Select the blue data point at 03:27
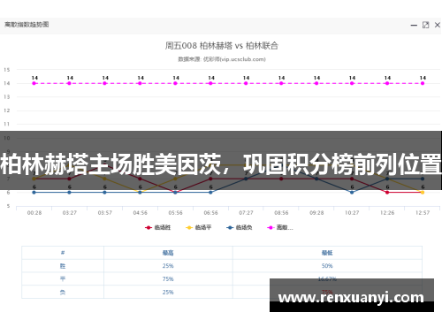442x320 pixels. click(69, 193)
